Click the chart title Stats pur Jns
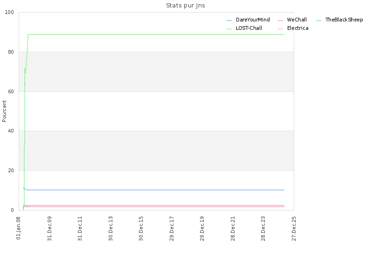This screenshot has height=280, width=373. click(x=185, y=6)
